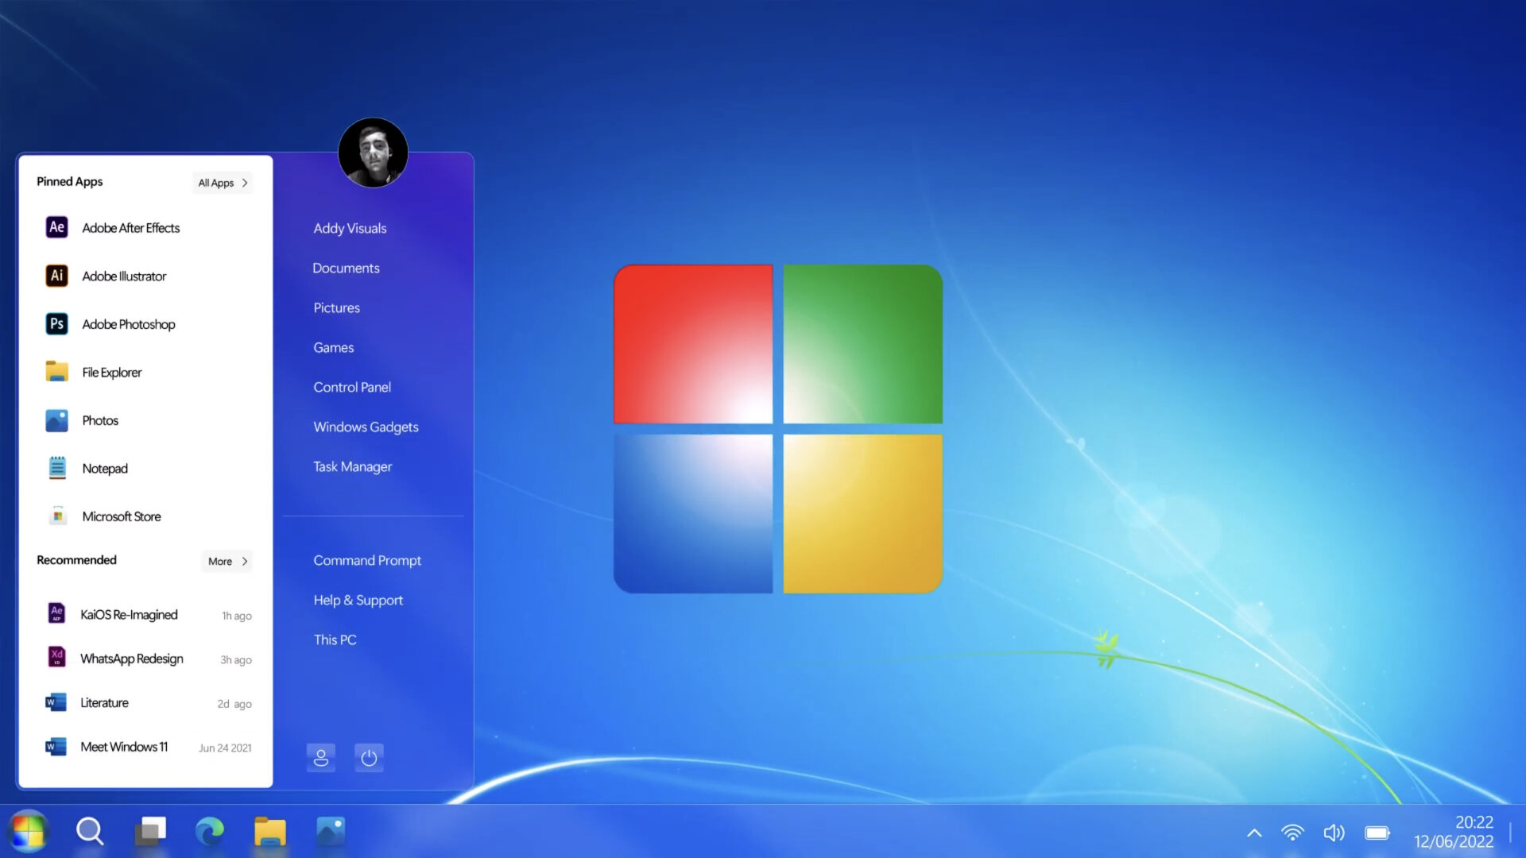Viewport: 1526px width, 858px height.
Task: Open Windows Gadgets from Start menu
Action: click(367, 427)
